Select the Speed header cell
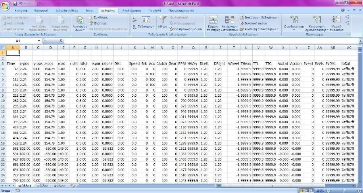363x193 pixels. [x=134, y=63]
